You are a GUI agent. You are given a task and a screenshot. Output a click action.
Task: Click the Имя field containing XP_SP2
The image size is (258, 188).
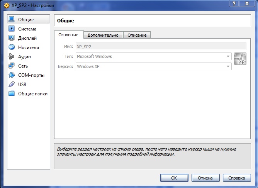point(161,47)
